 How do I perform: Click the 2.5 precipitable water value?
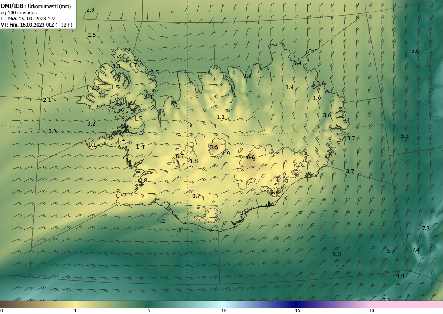(x=92, y=35)
